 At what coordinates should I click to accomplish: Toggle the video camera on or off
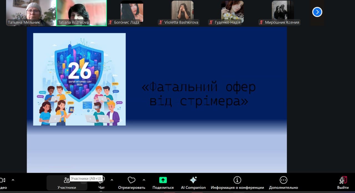[3, 180]
